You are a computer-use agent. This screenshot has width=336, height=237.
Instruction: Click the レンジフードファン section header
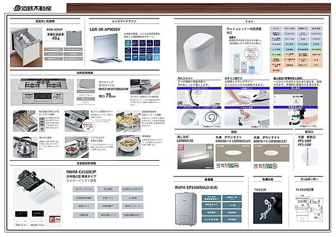tap(124, 21)
